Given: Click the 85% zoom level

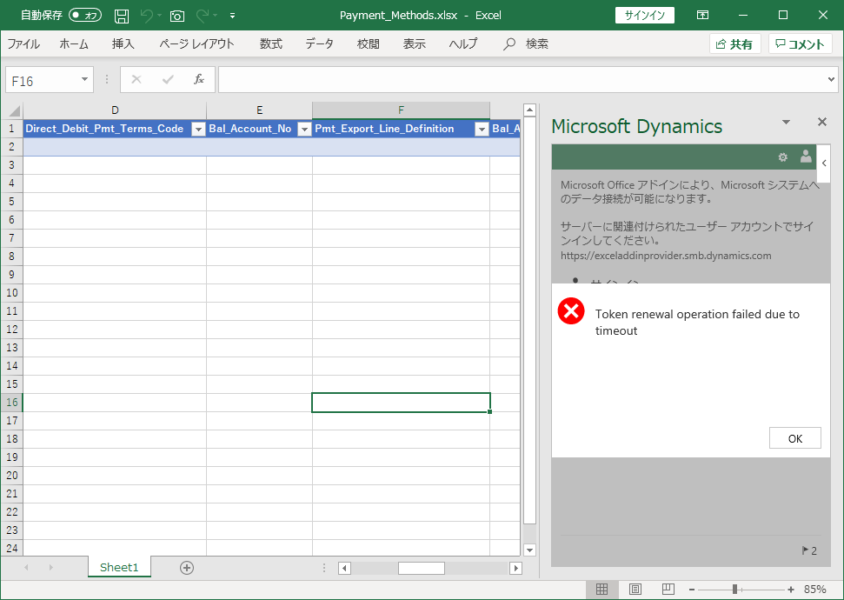Looking at the screenshot, I should tap(815, 590).
